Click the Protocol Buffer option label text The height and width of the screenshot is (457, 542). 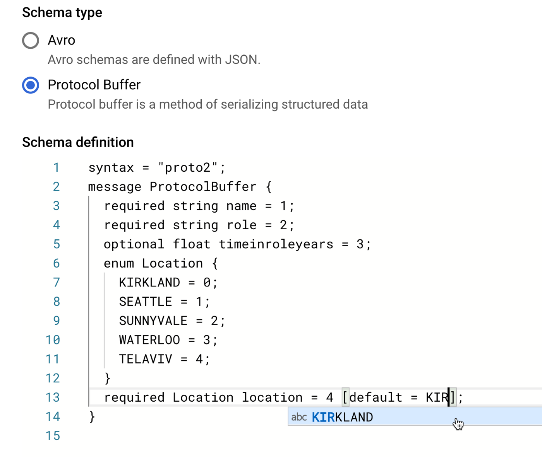point(94,85)
